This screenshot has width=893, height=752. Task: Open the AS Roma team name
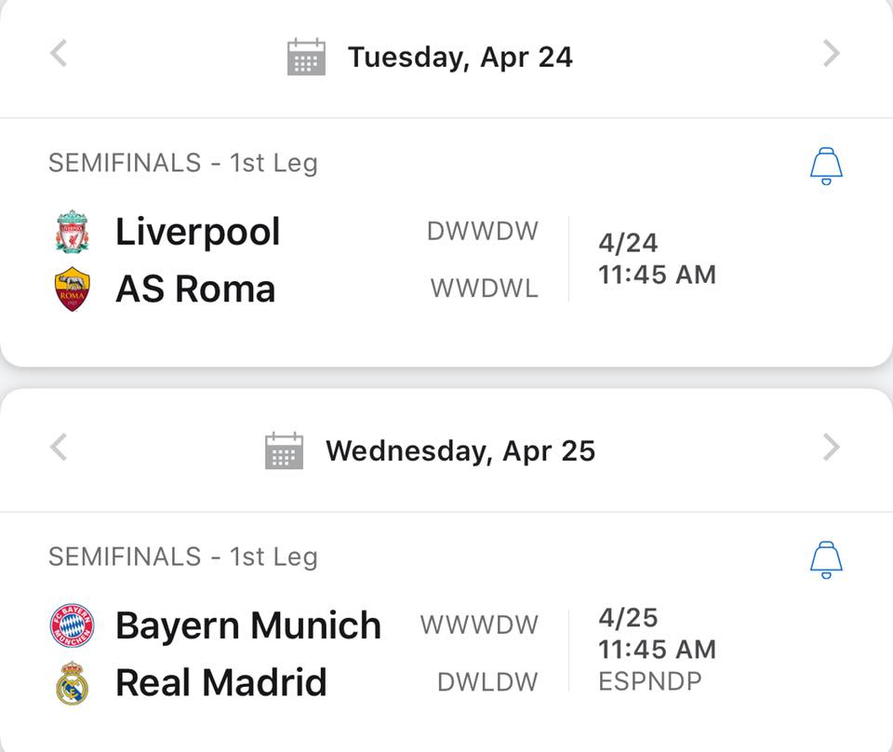(x=195, y=289)
